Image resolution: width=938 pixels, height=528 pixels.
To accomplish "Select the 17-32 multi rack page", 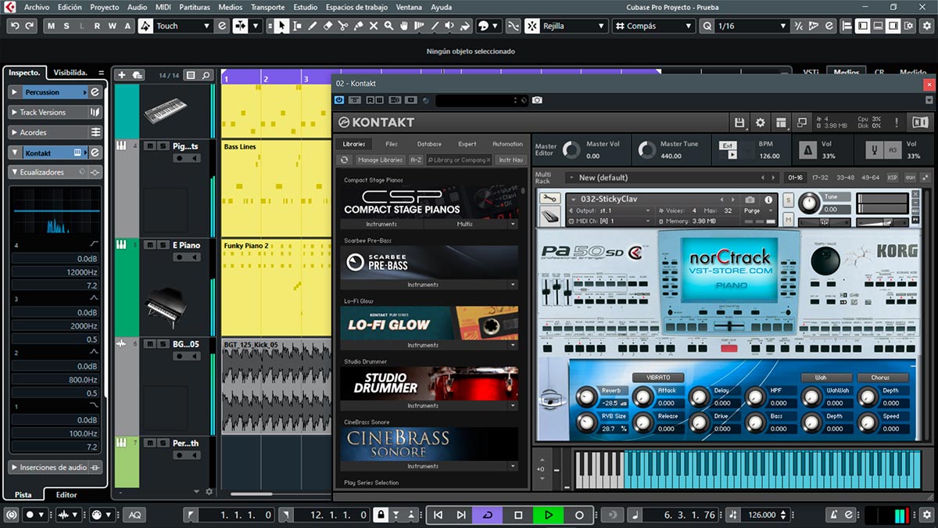I will coord(820,178).
